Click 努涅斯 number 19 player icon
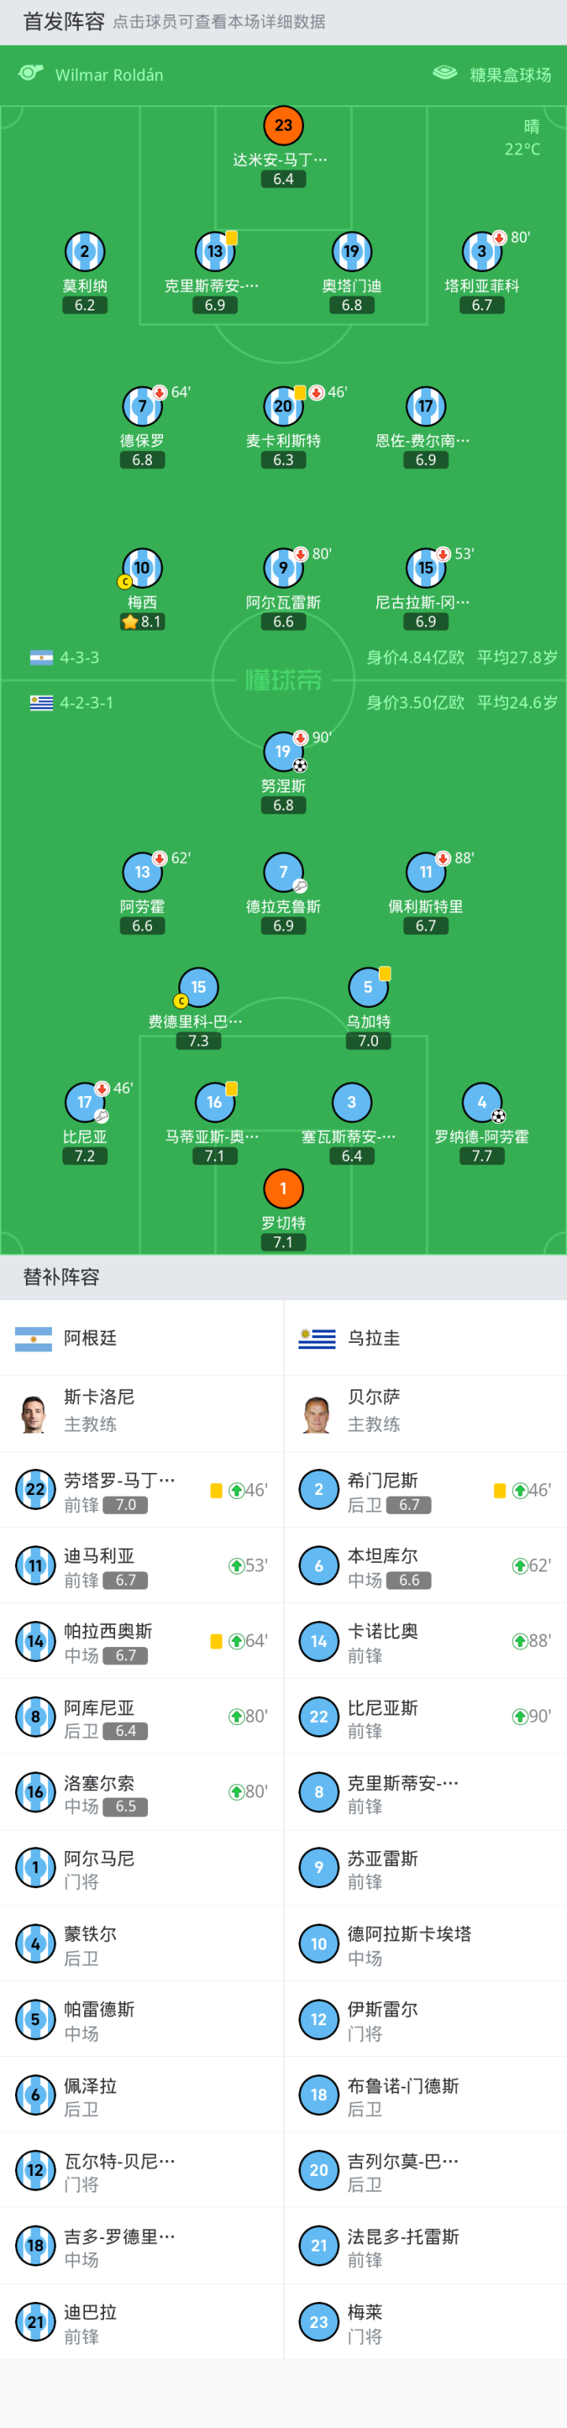 coord(283,751)
